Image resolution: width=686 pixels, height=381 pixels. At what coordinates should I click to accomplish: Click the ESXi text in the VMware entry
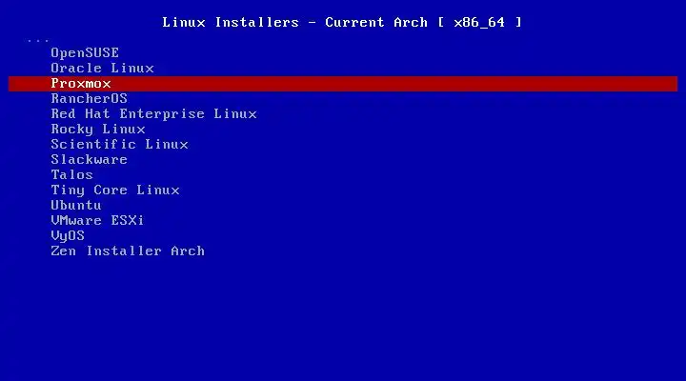tap(128, 220)
